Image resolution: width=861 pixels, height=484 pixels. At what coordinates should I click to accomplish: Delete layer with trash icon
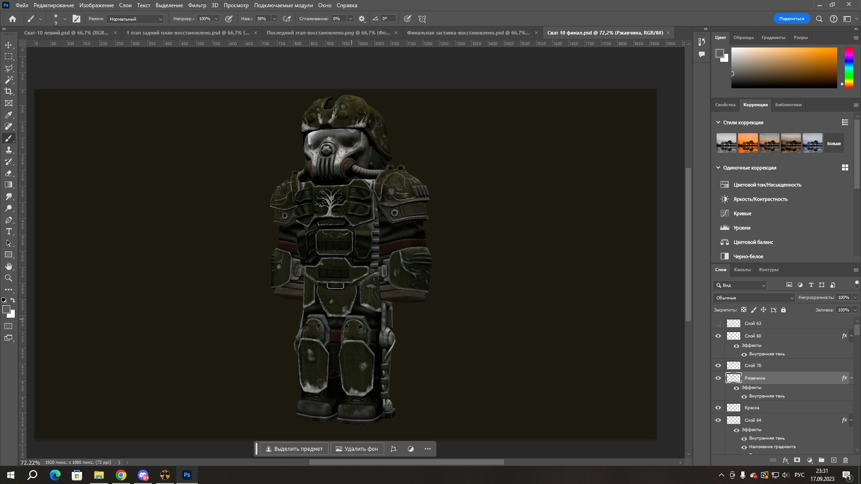point(845,460)
